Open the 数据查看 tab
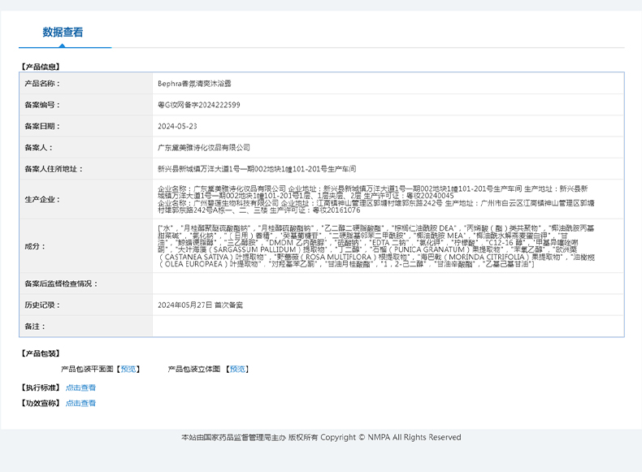The width and height of the screenshot is (642, 472). [x=63, y=32]
